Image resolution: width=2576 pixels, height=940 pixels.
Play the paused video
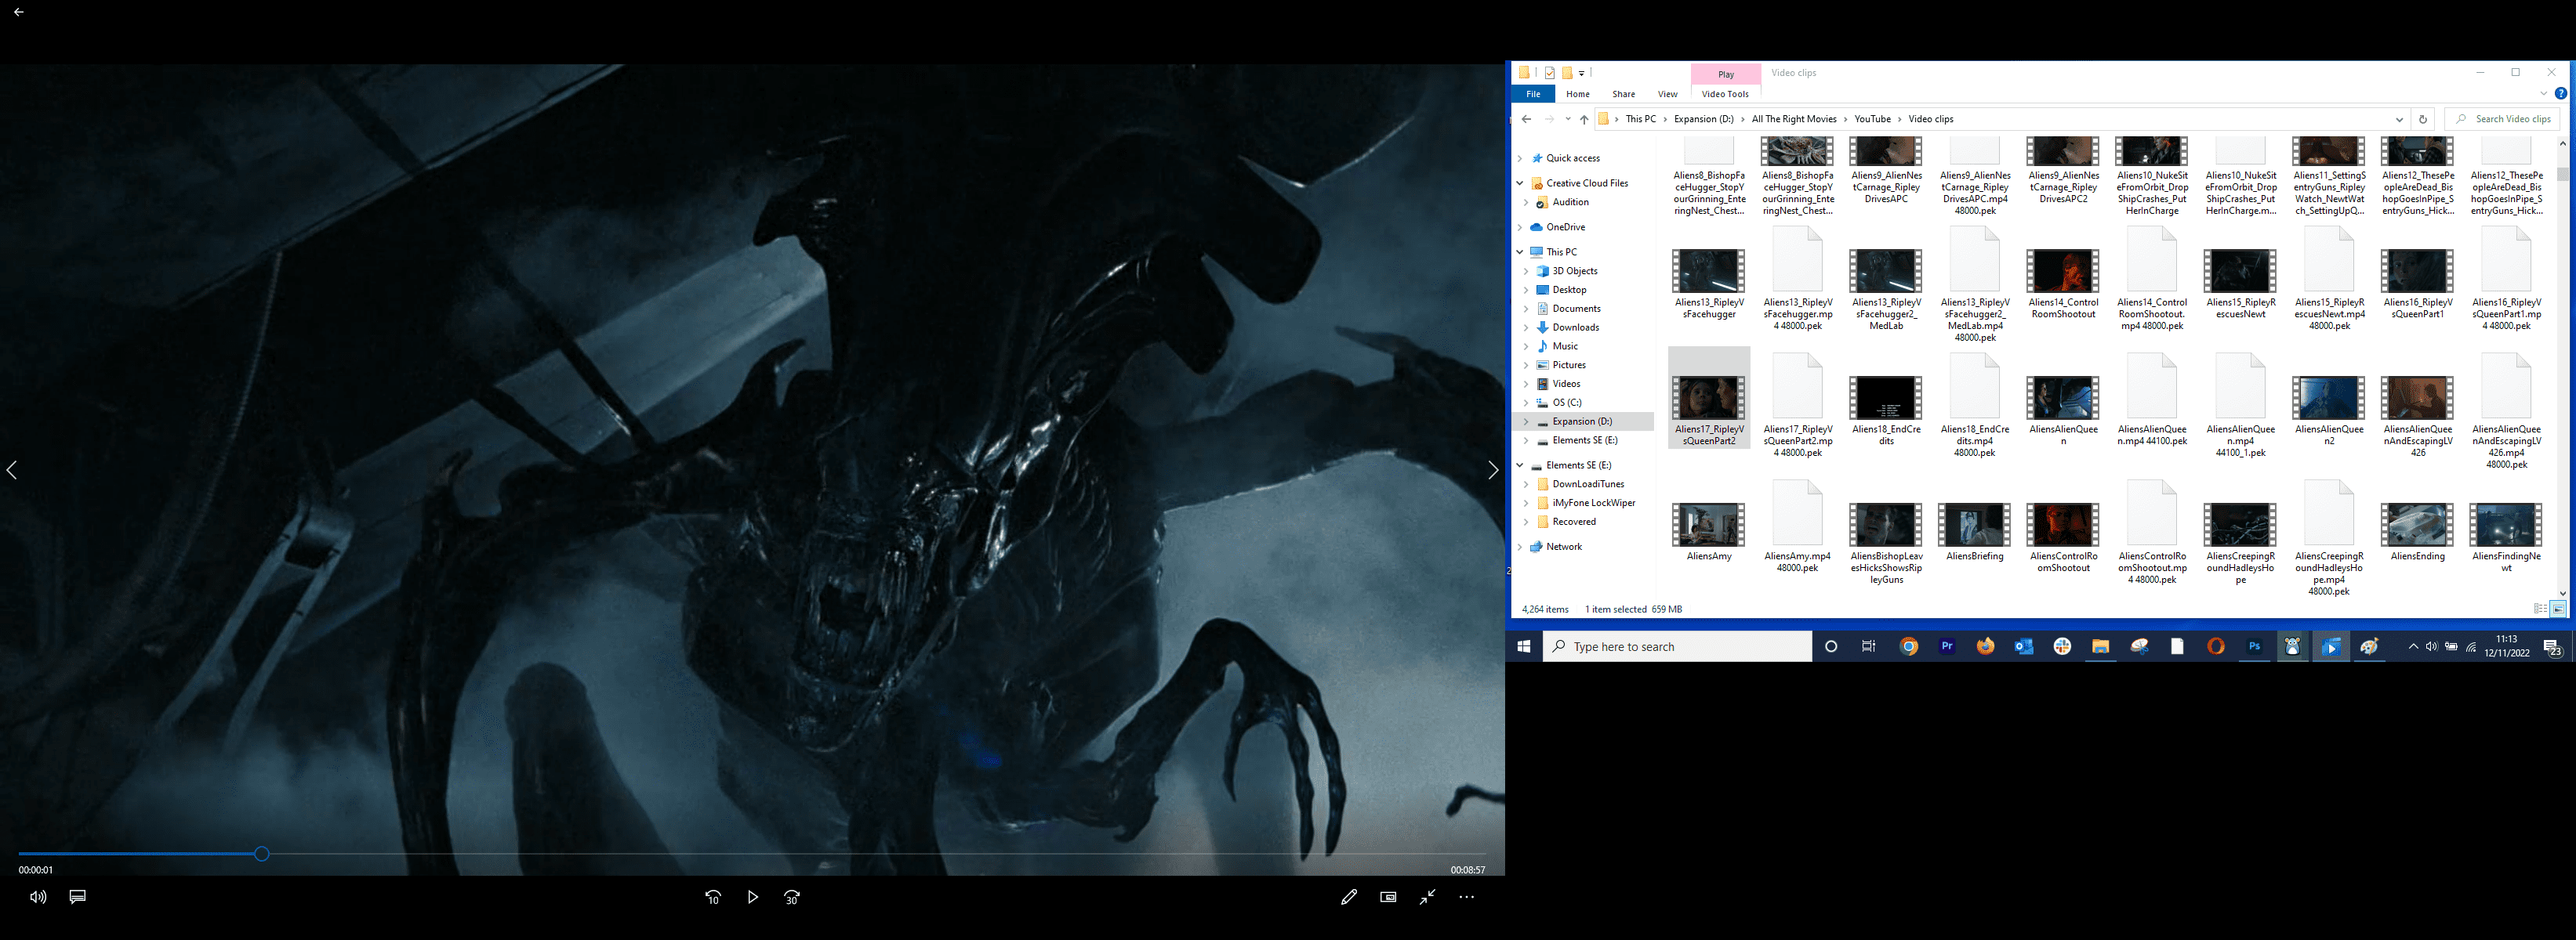752,897
